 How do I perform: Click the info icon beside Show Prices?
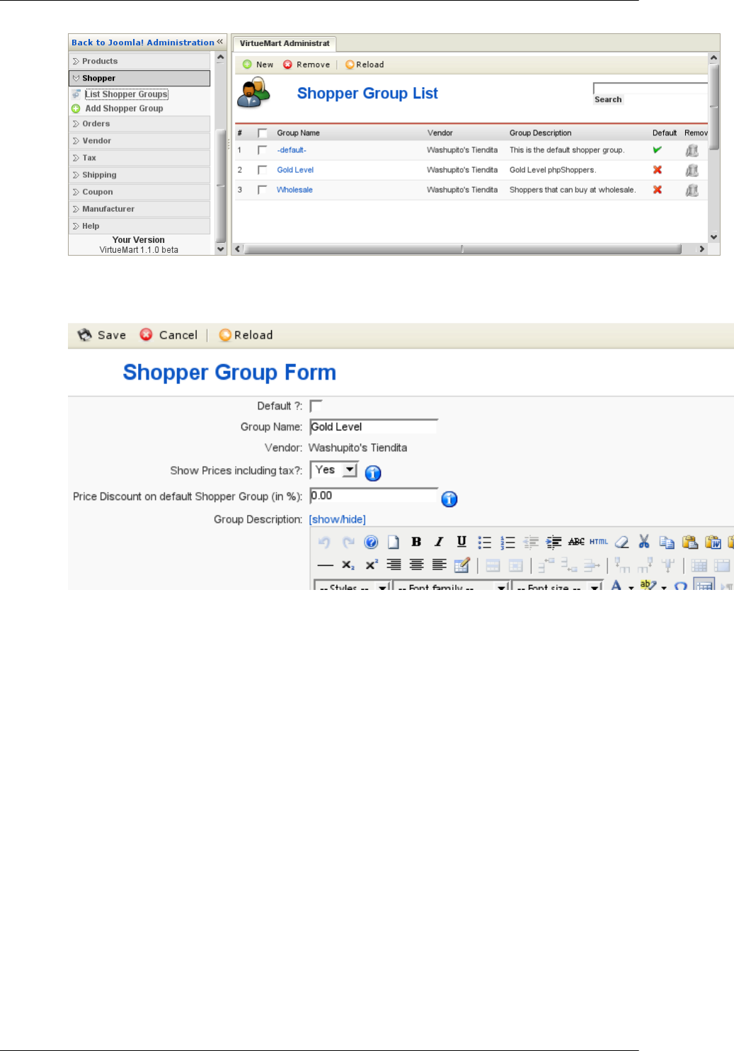(x=373, y=473)
